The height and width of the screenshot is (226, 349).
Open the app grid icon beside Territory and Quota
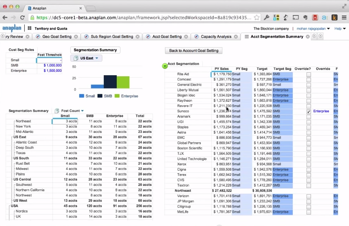30,28
